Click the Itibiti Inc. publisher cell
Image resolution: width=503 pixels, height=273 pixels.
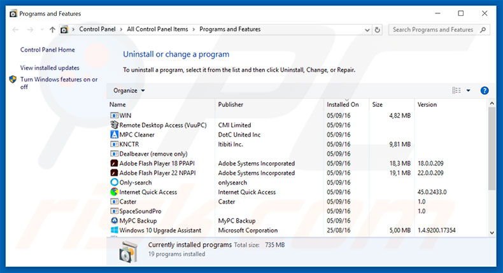(x=230, y=144)
